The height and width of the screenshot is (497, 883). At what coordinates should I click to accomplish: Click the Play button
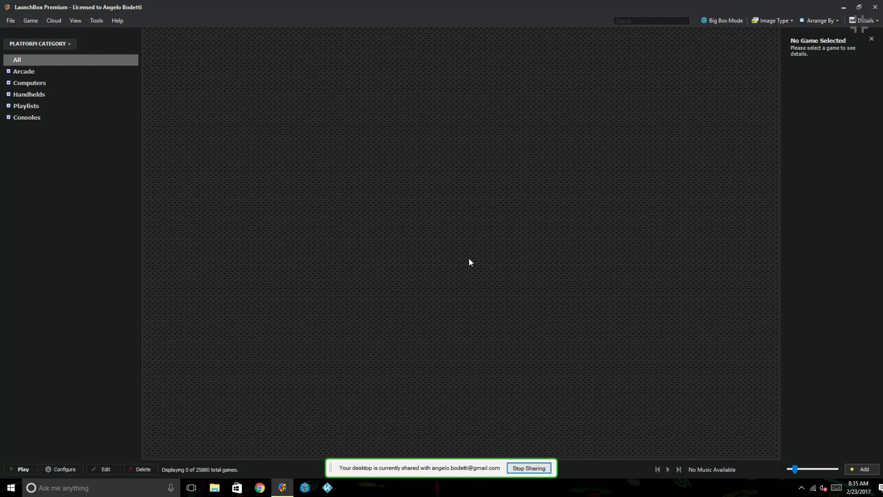tap(21, 469)
